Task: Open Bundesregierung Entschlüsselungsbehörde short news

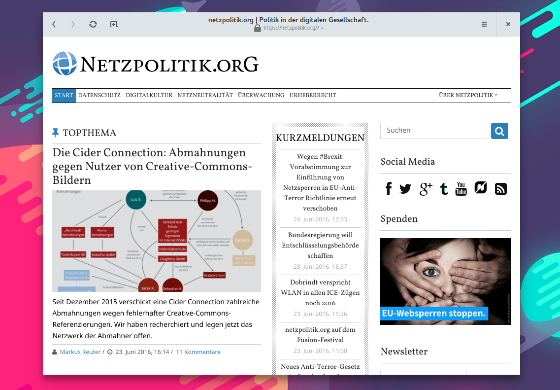Action: coord(320,245)
